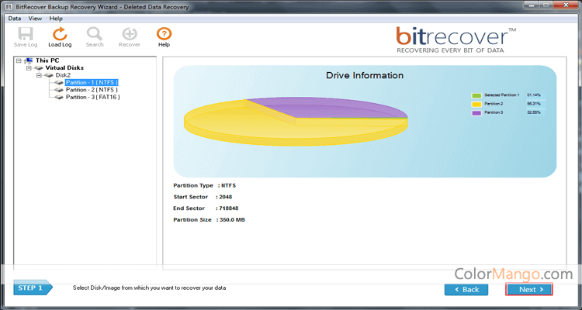
Task: Click the Save Log toolbar icon
Action: pyautogui.click(x=26, y=34)
